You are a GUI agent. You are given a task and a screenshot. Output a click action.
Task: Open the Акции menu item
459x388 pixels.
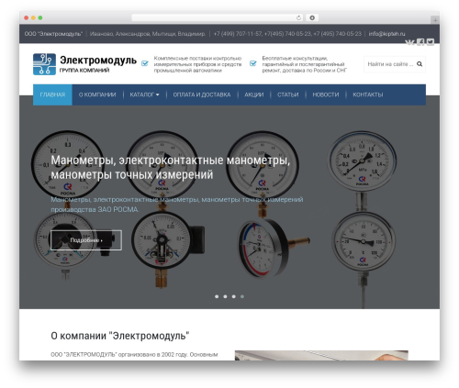click(254, 94)
